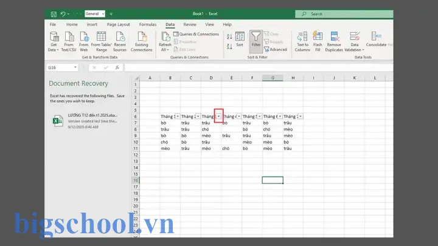Open the File tab
Screen dimensions: 438x246
tap(53, 24)
